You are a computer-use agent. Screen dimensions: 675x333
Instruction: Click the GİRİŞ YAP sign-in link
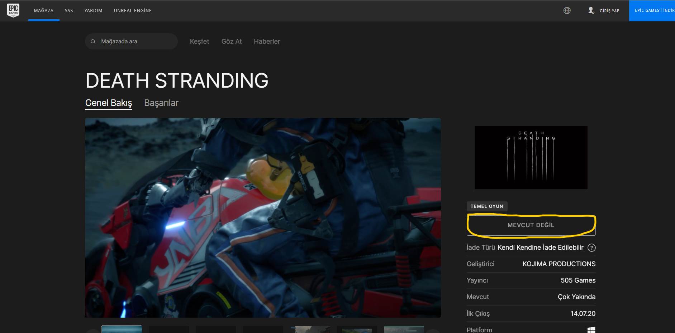coord(609,11)
